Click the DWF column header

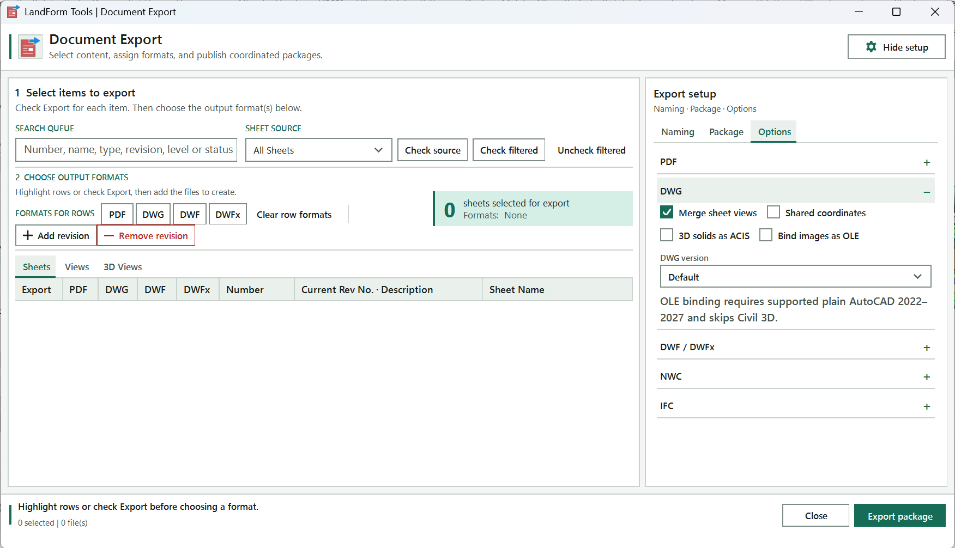click(157, 289)
